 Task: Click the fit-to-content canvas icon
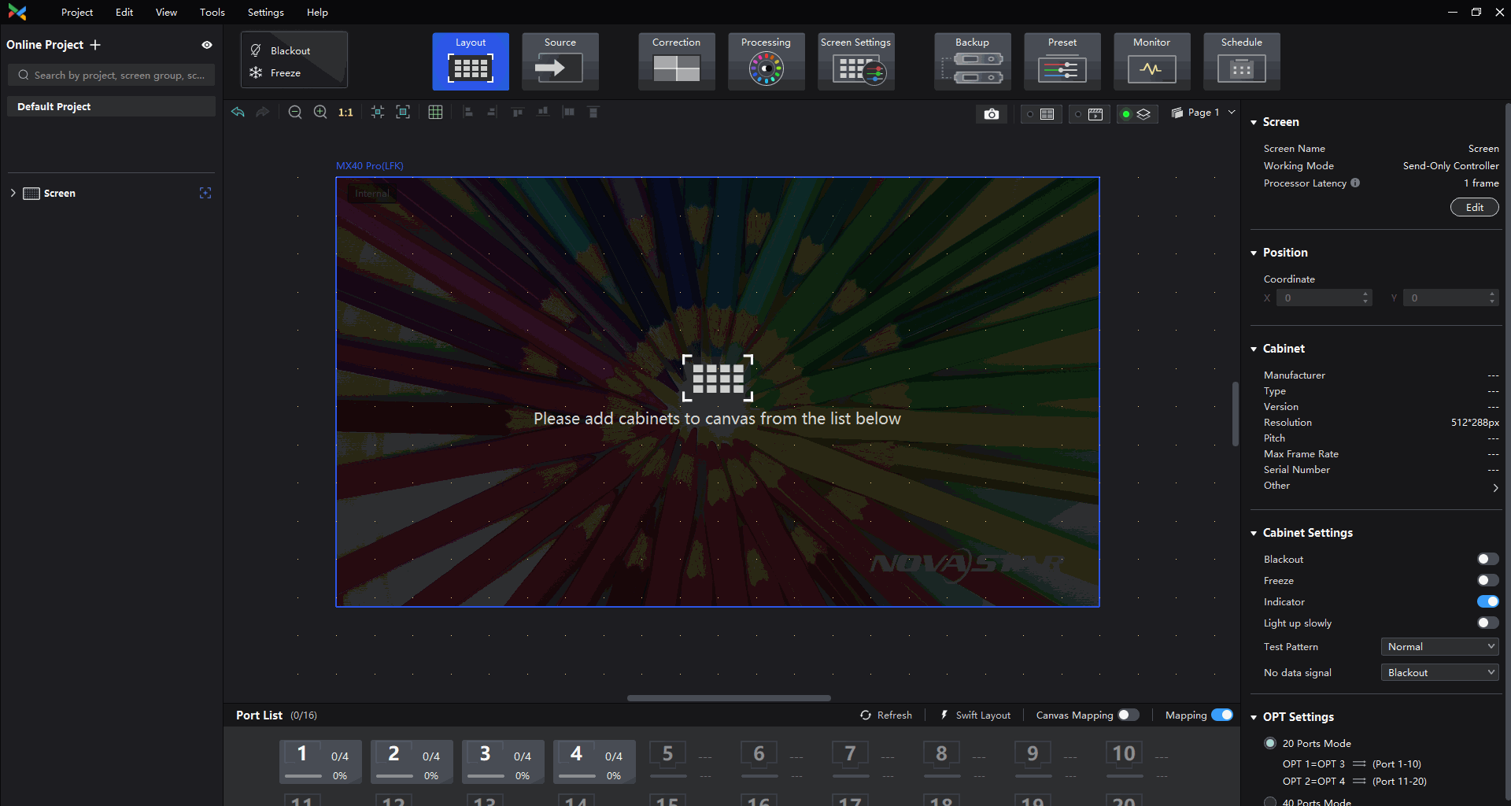point(378,113)
